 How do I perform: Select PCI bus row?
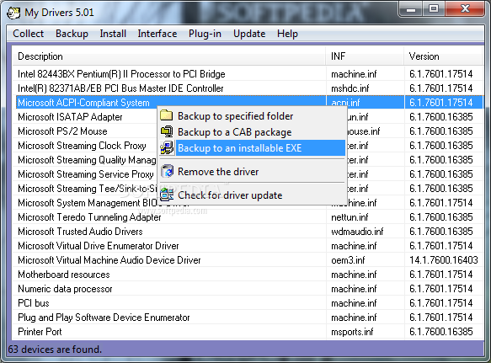pyautogui.click(x=248, y=303)
